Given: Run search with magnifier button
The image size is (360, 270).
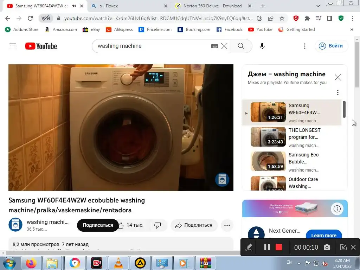Looking at the screenshot, I should 241,46.
